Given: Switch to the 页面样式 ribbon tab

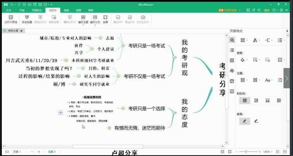Looking at the screenshot, I should (37, 10).
